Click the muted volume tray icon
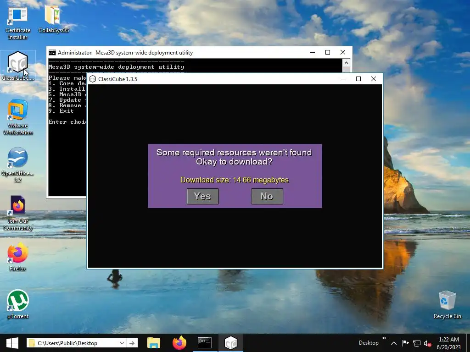This screenshot has height=352, width=470. point(428,344)
